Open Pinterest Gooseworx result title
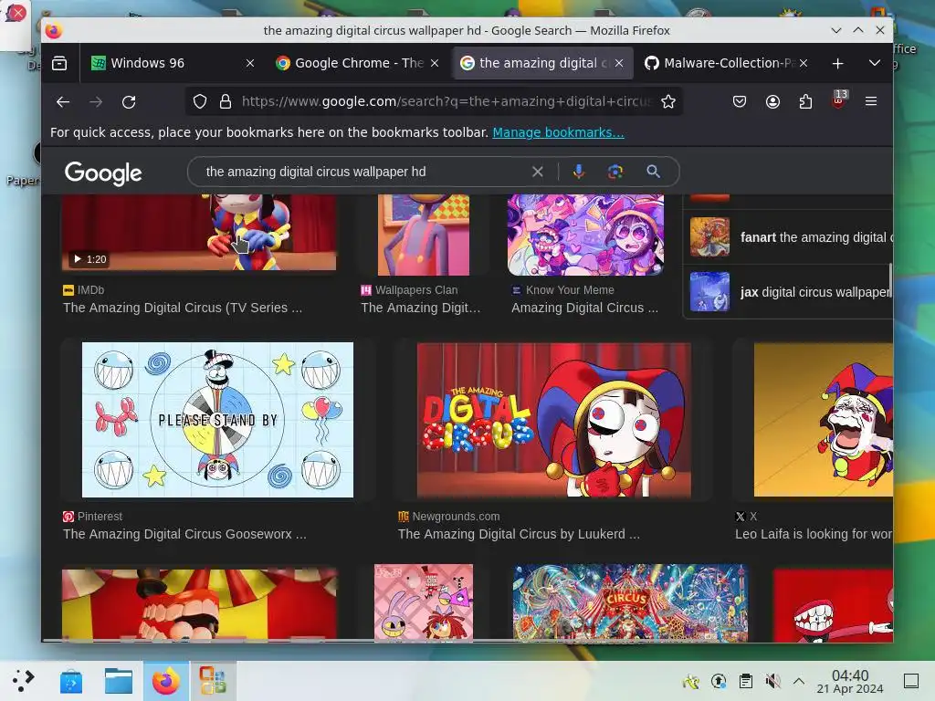935x701 pixels. (x=184, y=534)
